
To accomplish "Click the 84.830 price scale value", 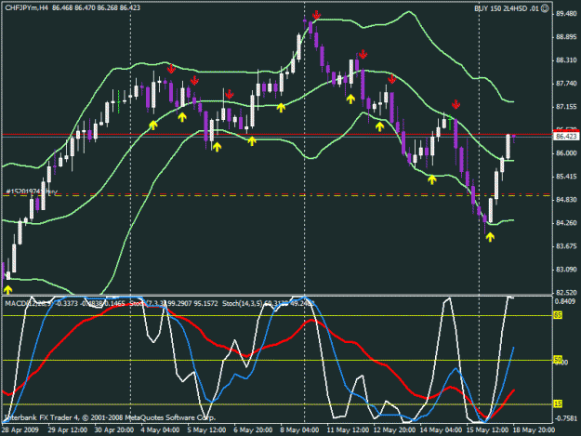I will point(566,200).
